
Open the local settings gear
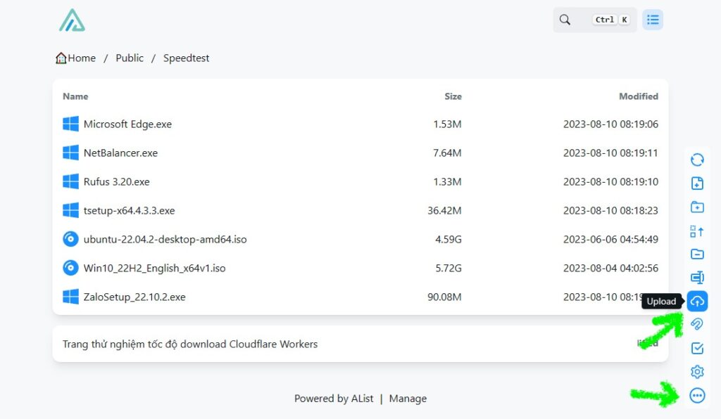(x=697, y=372)
